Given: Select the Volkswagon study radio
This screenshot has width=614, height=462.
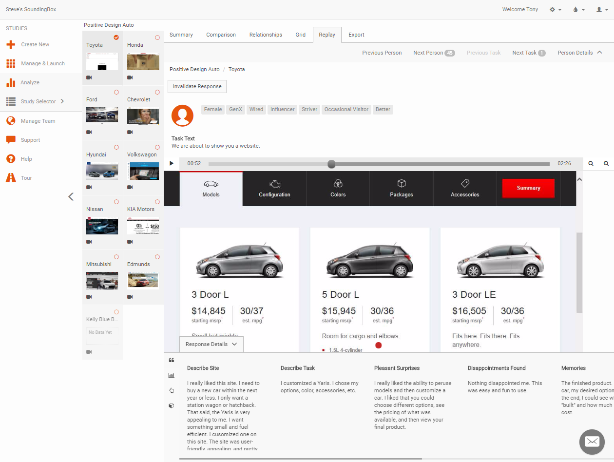Looking at the screenshot, I should [157, 147].
